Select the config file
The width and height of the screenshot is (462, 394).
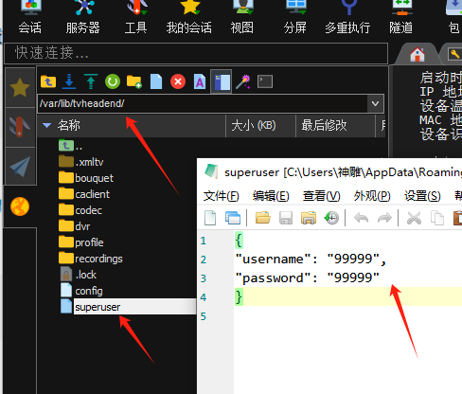click(81, 291)
